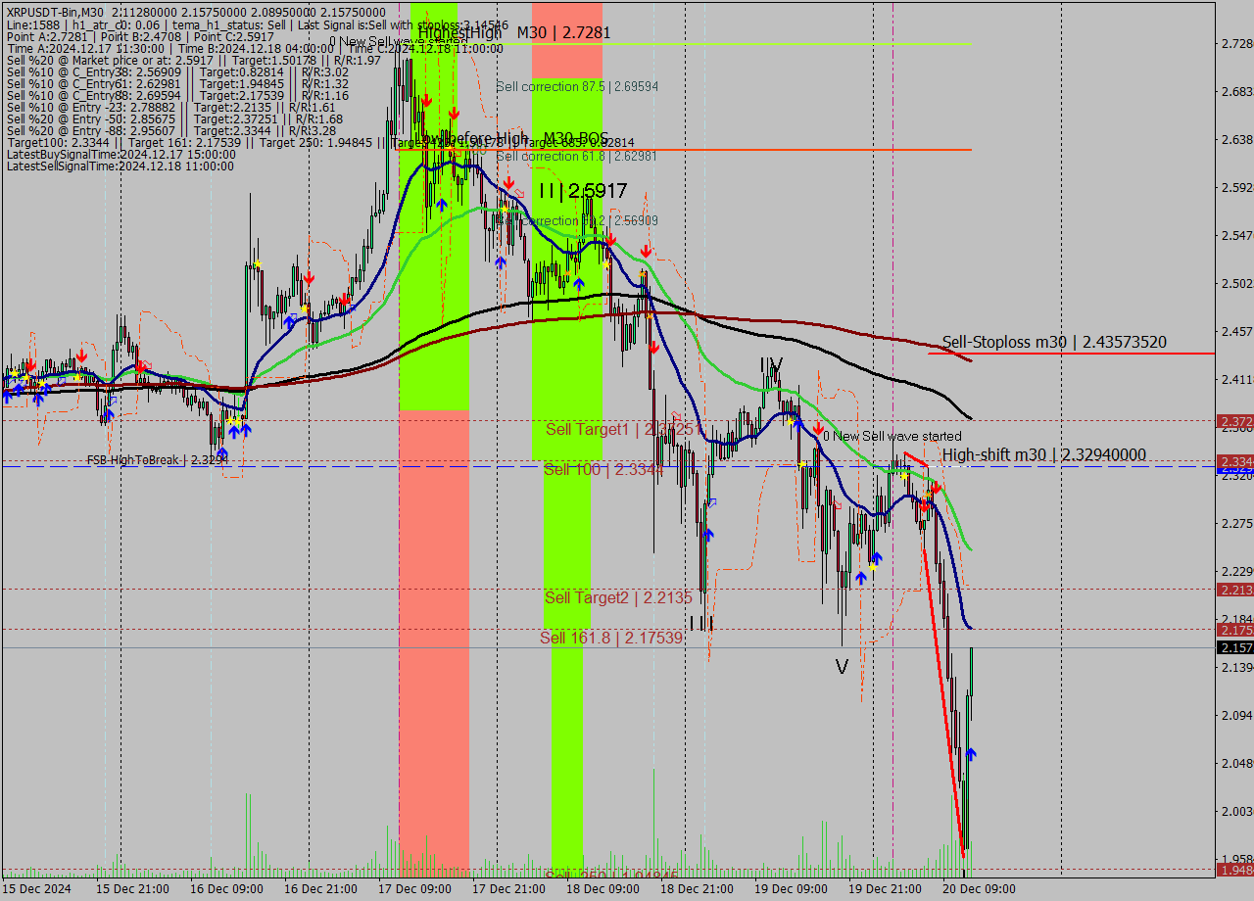Click the 'Sell Target1 | 2.37251' label
The width and height of the screenshot is (1254, 901).
[x=624, y=429]
